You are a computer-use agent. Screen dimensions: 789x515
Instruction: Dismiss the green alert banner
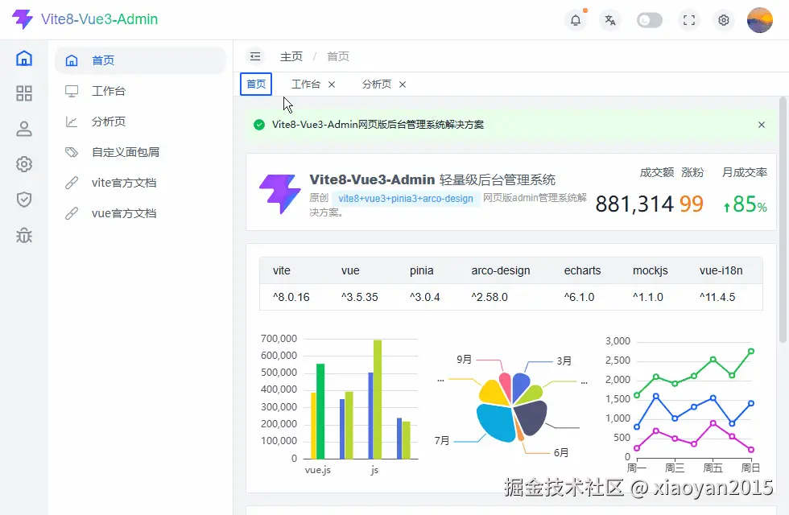pyautogui.click(x=762, y=125)
